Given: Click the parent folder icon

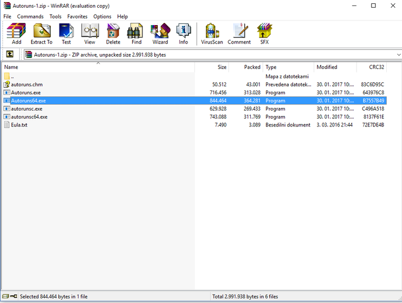Looking at the screenshot, I should point(7,76).
